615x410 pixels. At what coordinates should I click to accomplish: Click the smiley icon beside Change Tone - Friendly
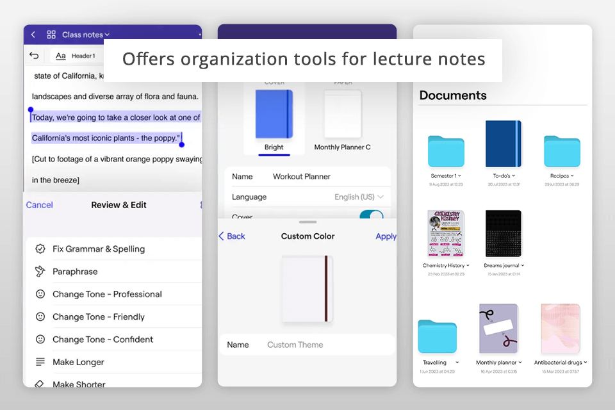(x=40, y=316)
